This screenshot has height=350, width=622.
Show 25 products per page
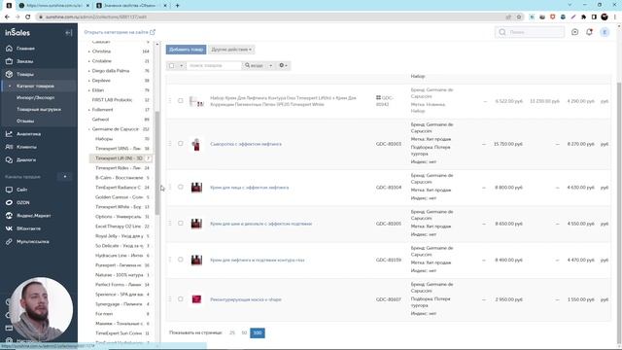232,332
